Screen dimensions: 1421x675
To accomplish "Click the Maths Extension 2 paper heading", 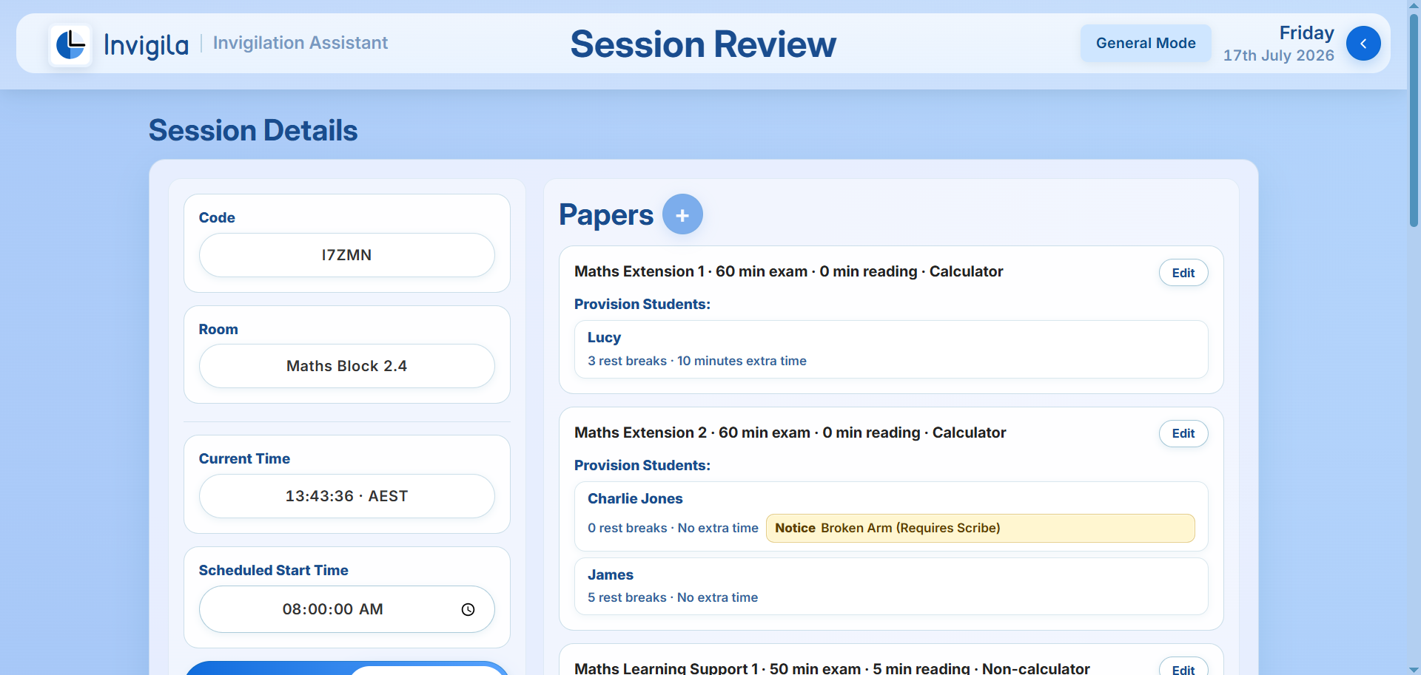I will tap(790, 433).
